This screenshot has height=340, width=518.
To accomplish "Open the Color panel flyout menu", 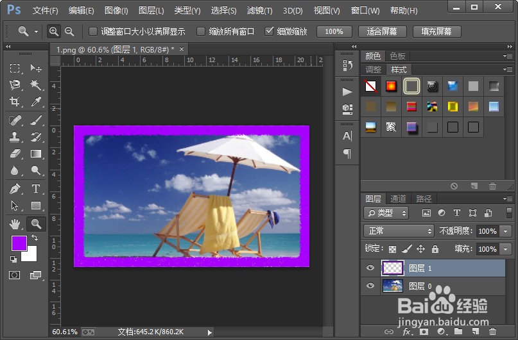I will (x=508, y=56).
